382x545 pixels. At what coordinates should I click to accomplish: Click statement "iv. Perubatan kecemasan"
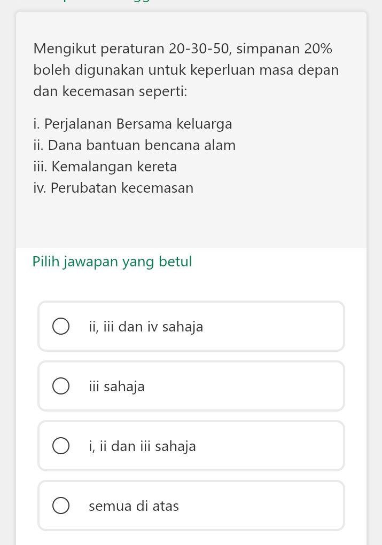(x=113, y=188)
